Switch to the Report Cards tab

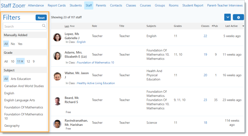point(57,6)
